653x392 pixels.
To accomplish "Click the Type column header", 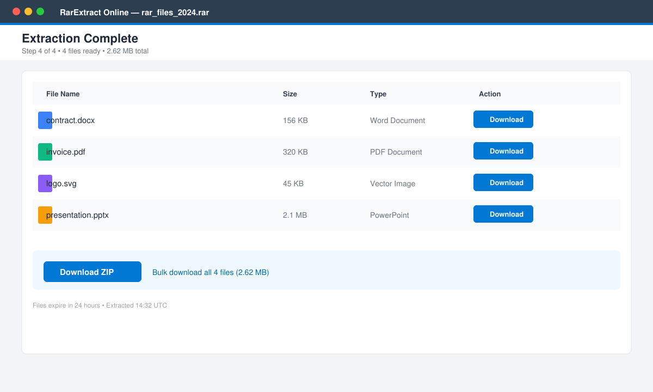I will coord(378,94).
